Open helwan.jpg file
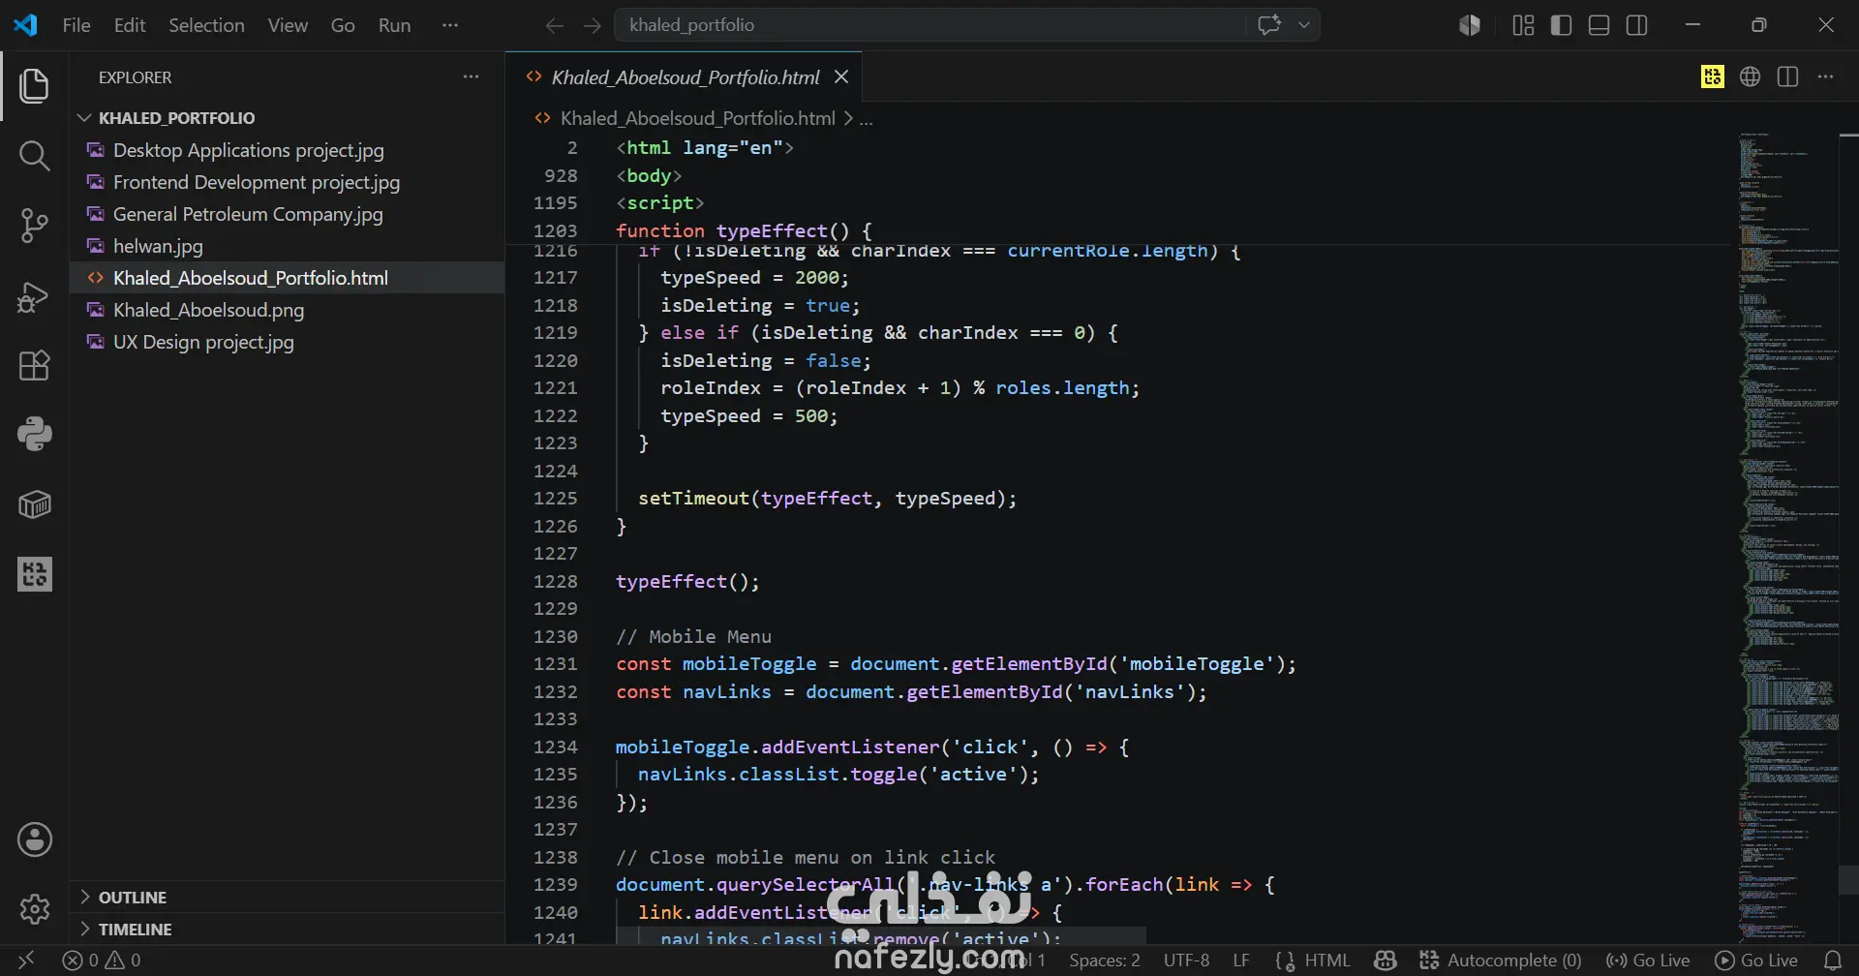 click(x=288, y=246)
